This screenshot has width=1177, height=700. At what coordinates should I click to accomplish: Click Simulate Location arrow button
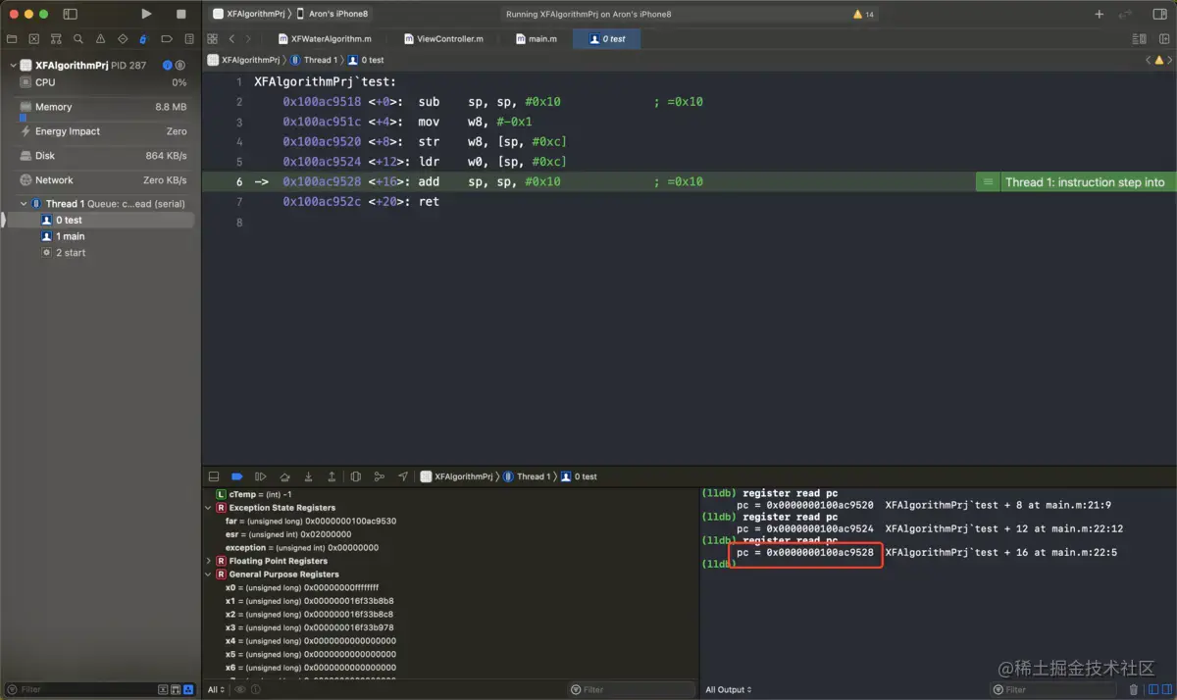point(403,476)
